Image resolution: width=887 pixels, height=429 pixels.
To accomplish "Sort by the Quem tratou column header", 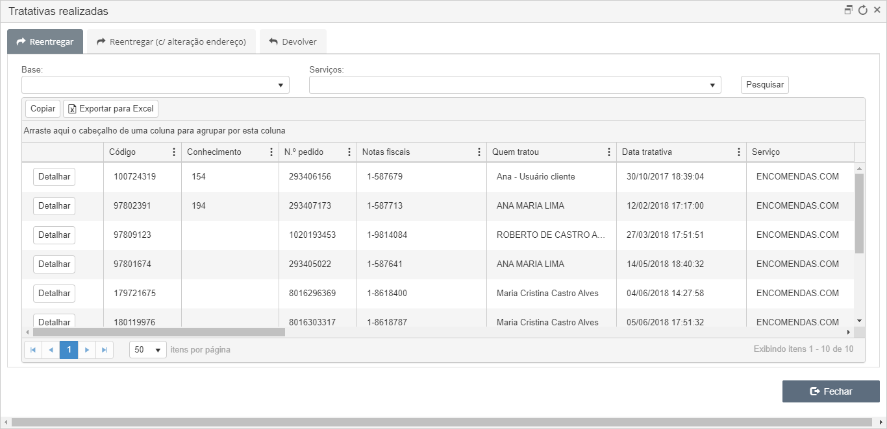I will point(516,152).
